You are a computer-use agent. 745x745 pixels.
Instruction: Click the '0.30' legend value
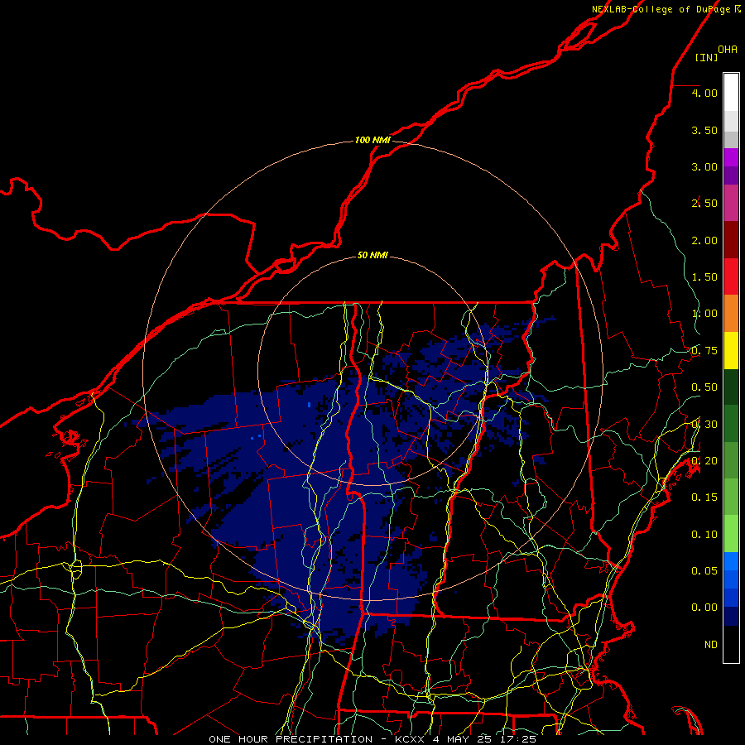click(x=704, y=424)
